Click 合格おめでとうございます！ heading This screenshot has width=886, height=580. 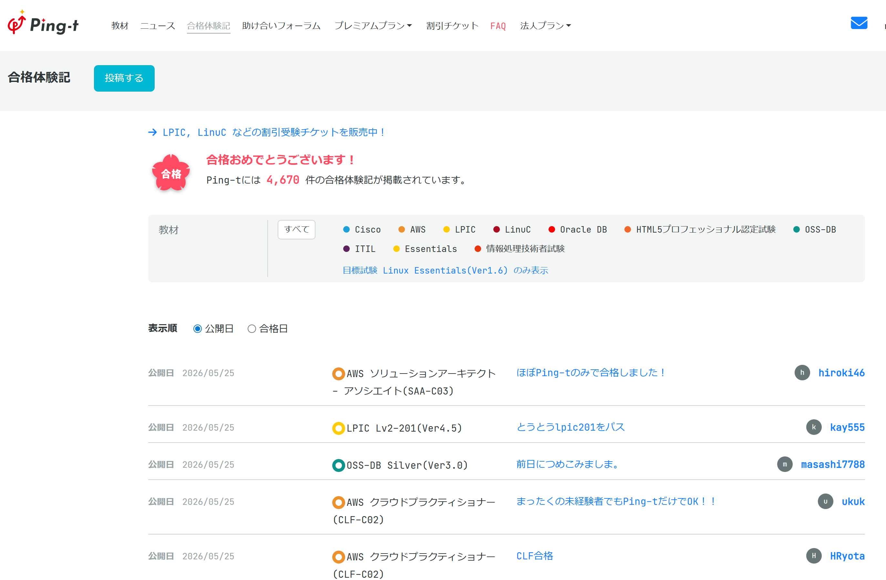click(280, 160)
